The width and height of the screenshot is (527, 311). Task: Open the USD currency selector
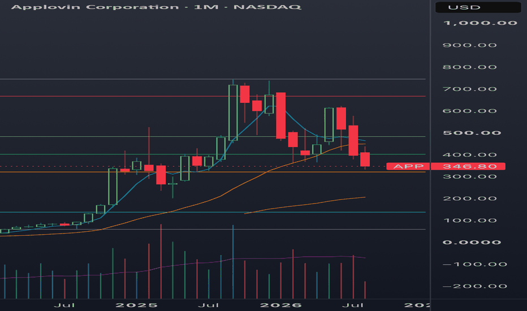[478, 7]
